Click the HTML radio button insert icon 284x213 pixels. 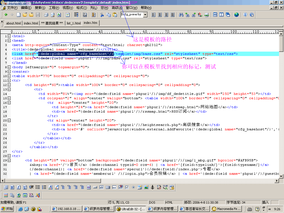tap(133, 187)
